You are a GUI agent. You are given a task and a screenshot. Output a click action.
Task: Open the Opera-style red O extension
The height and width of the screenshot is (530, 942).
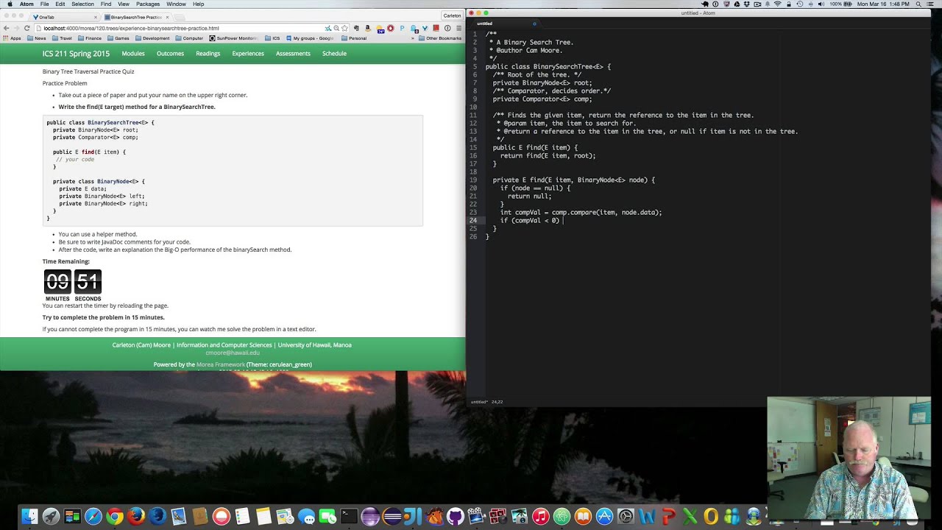pyautogui.click(x=390, y=28)
